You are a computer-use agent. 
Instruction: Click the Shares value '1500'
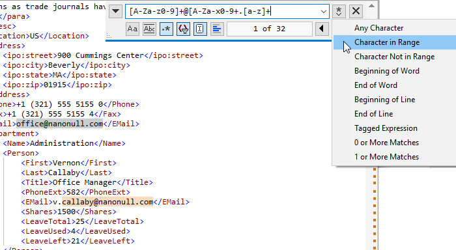(66, 212)
